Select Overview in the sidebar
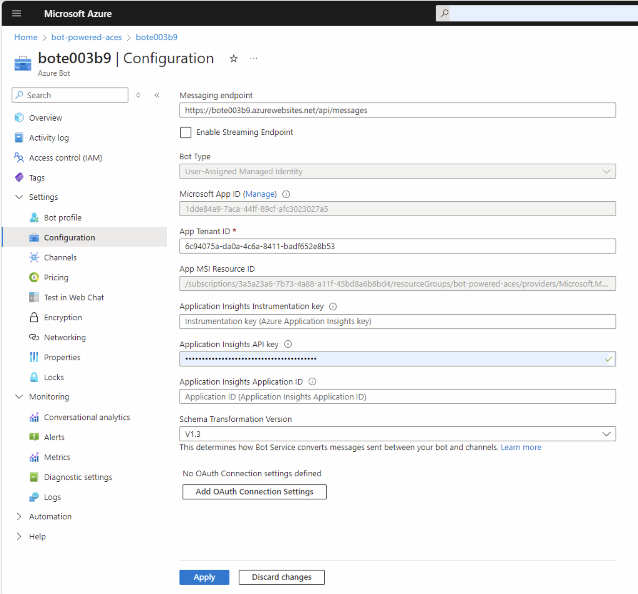The width and height of the screenshot is (638, 594). [x=45, y=117]
